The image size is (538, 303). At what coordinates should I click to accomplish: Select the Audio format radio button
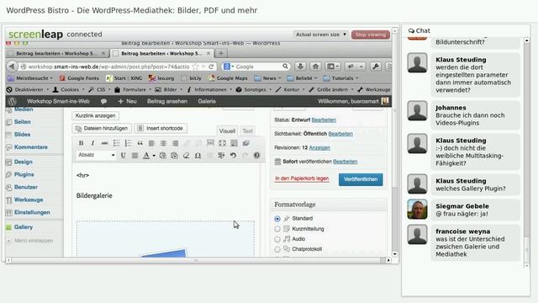tap(277, 239)
